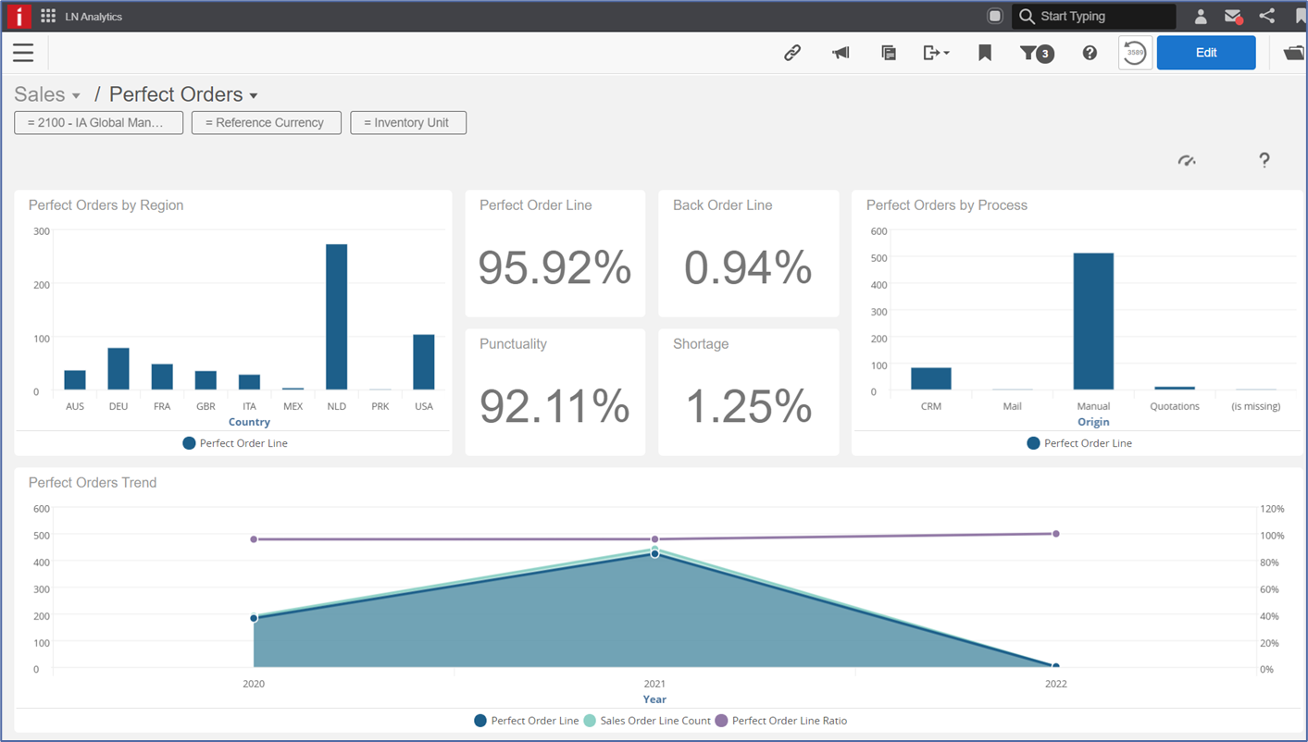Click the Start Typing search field
Image resolution: width=1308 pixels, height=742 pixels.
pyautogui.click(x=1094, y=16)
